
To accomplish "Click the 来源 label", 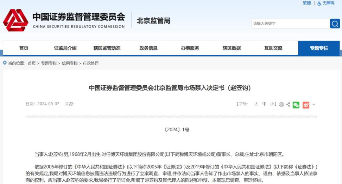I will click(x=70, y=104).
